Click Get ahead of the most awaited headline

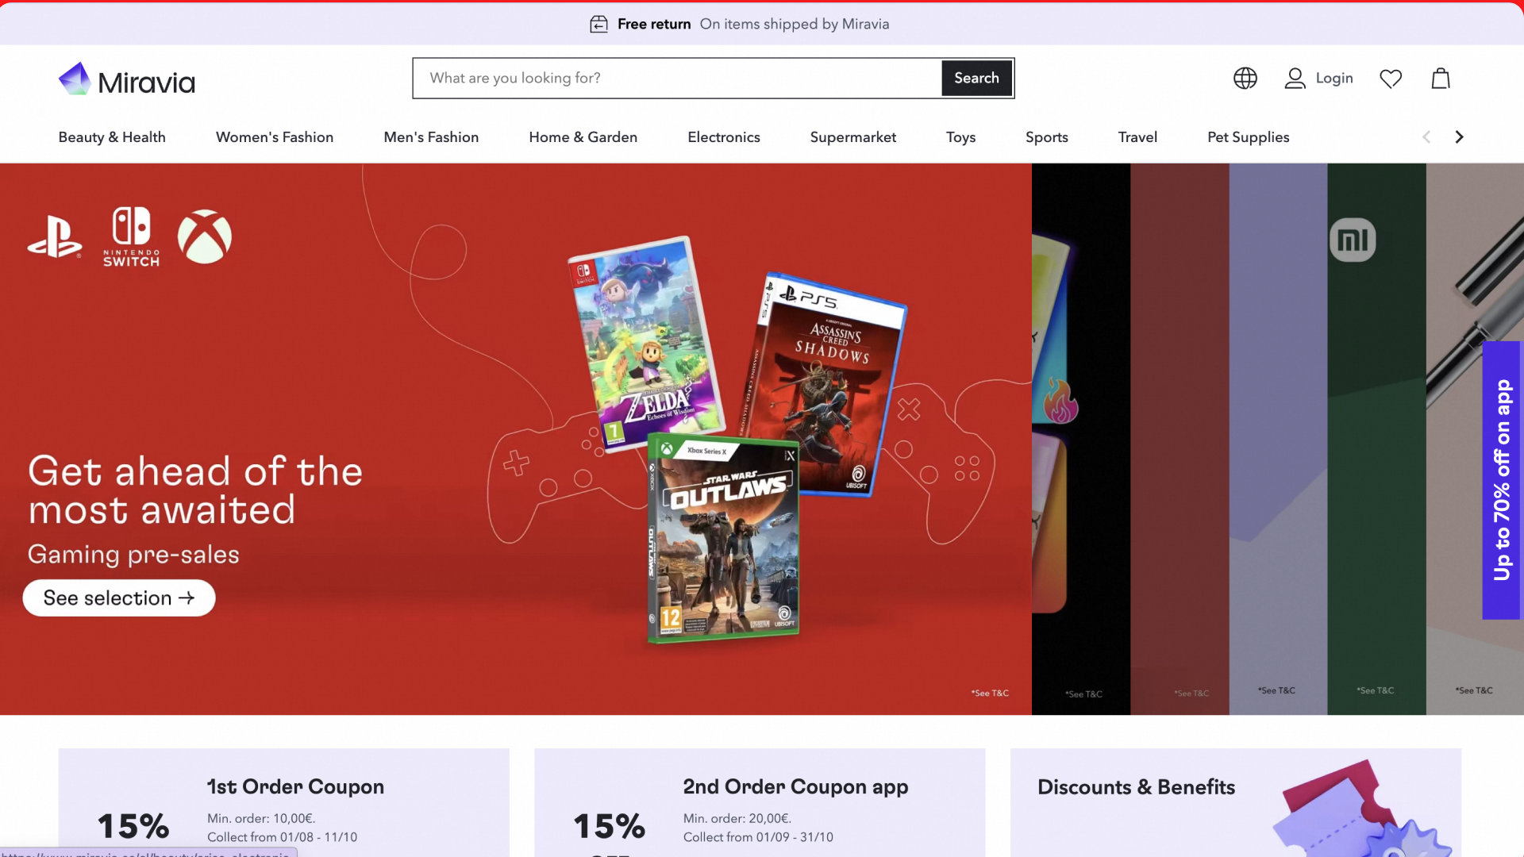pyautogui.click(x=195, y=490)
